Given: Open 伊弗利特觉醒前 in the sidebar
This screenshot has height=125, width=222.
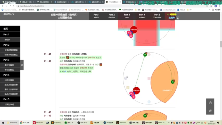Looking at the screenshot, I should tap(10, 50).
